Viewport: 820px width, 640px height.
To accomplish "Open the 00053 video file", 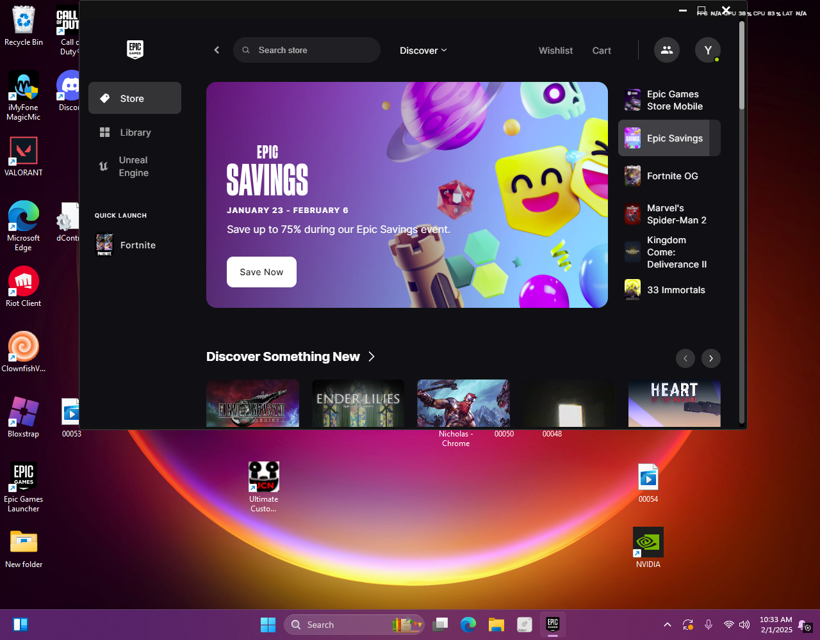I will pyautogui.click(x=72, y=418).
